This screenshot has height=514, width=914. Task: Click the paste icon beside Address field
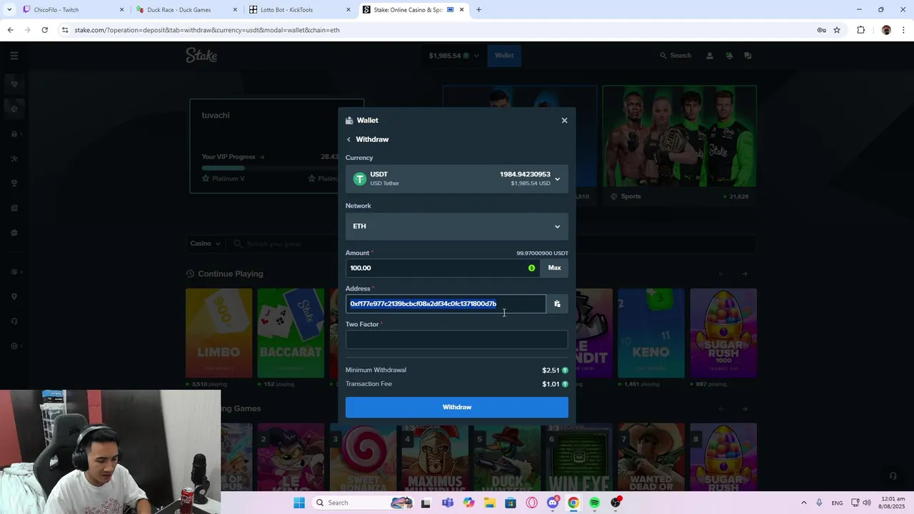click(x=557, y=303)
